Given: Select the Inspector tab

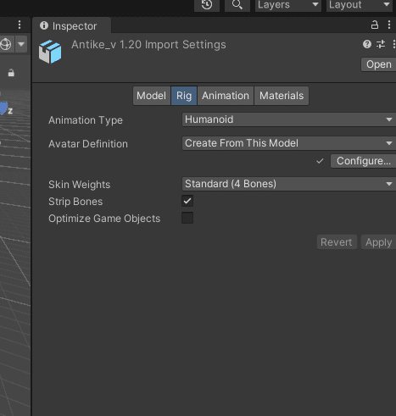Looking at the screenshot, I should 71,26.
